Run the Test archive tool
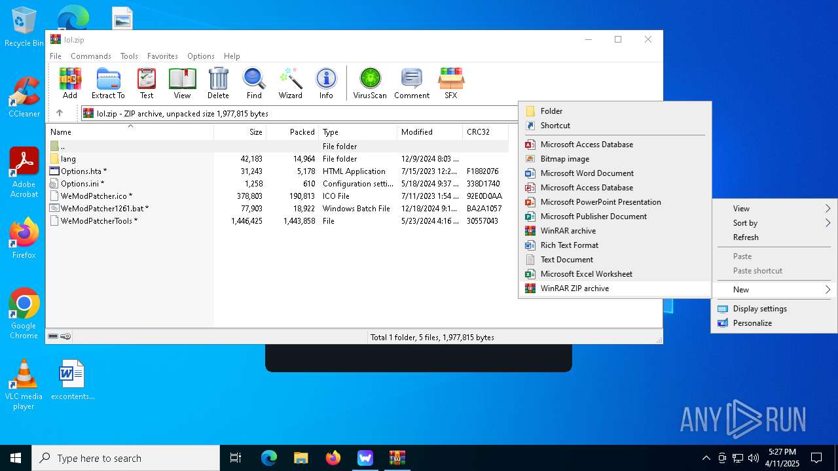 pyautogui.click(x=147, y=83)
